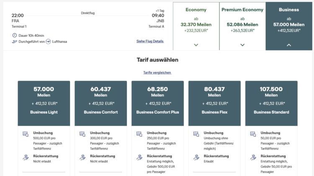
Task: Choose the Business Light 57.000 Meilen fare
Action: [x=44, y=103]
